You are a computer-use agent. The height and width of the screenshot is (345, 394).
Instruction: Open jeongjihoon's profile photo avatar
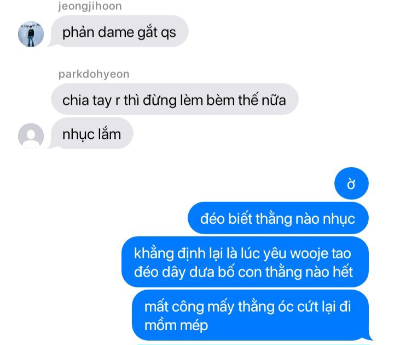pyautogui.click(x=31, y=34)
